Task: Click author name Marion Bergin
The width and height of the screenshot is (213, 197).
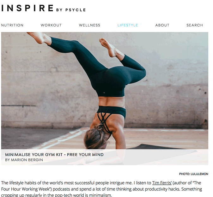Action: click(27, 160)
